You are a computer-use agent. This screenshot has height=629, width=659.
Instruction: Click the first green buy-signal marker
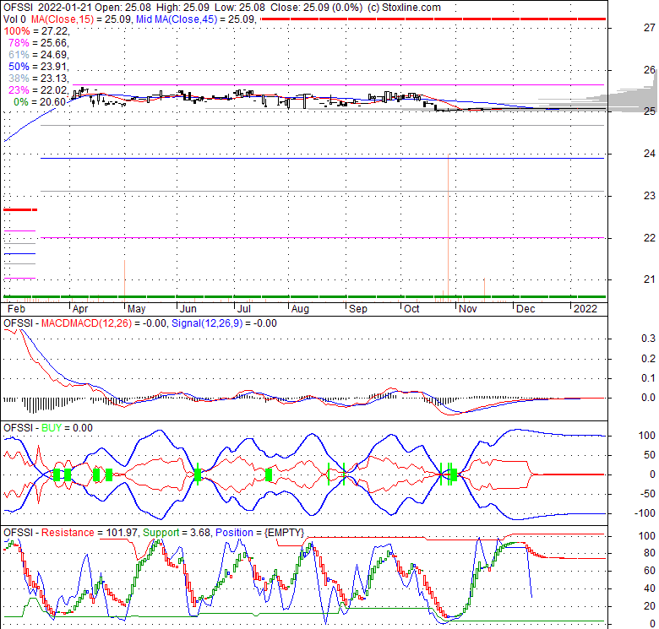[57, 474]
